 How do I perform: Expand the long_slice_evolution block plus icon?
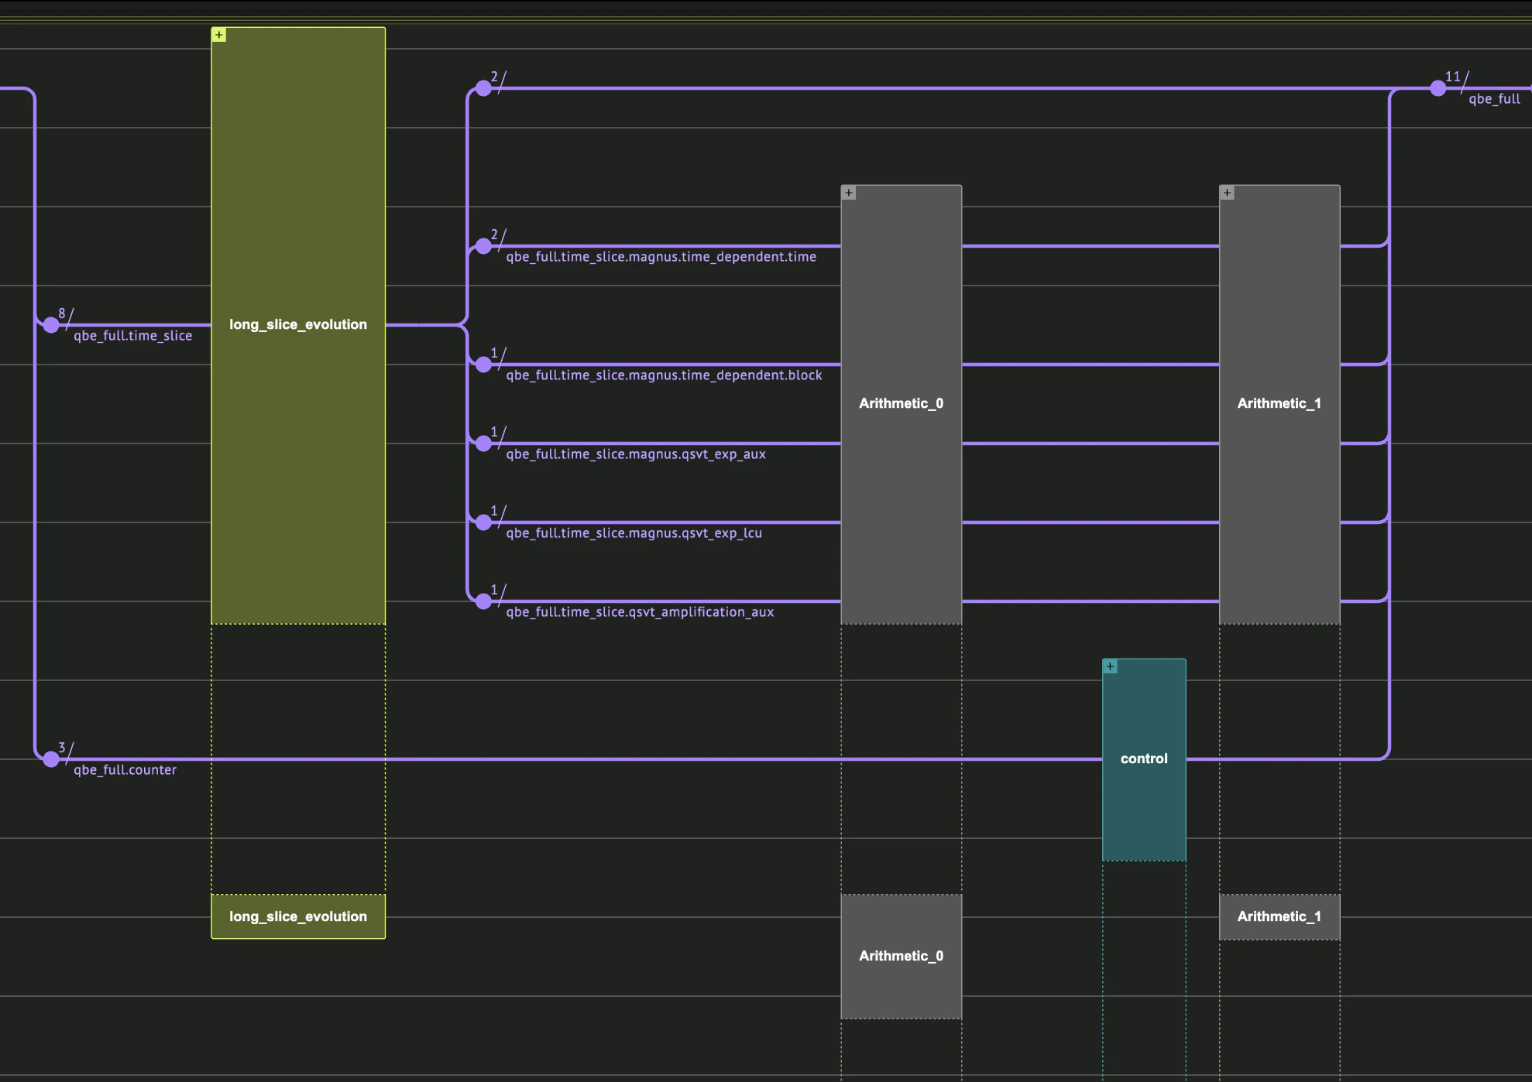(219, 35)
